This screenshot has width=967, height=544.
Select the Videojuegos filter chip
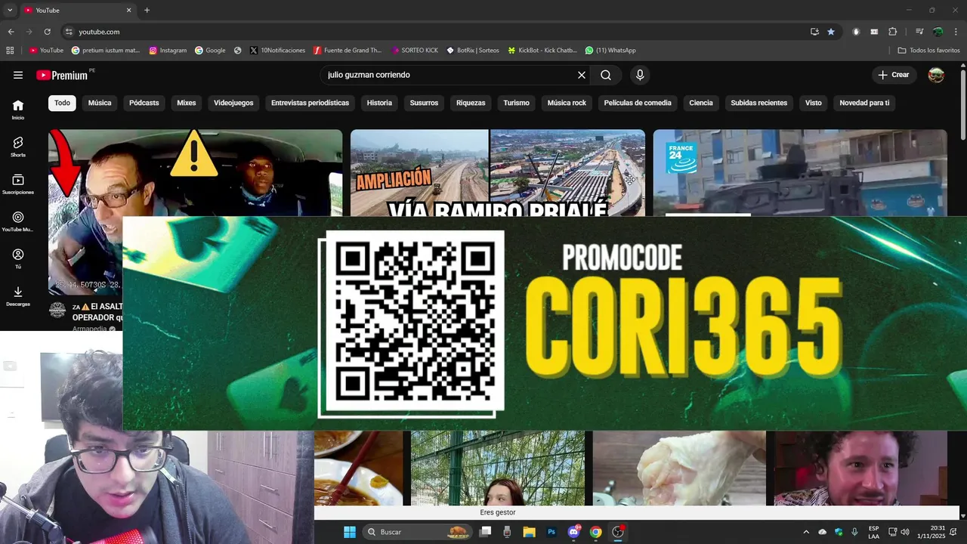click(x=233, y=103)
